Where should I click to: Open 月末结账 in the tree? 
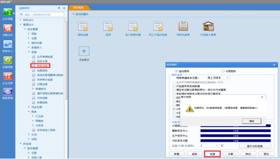point(42,98)
